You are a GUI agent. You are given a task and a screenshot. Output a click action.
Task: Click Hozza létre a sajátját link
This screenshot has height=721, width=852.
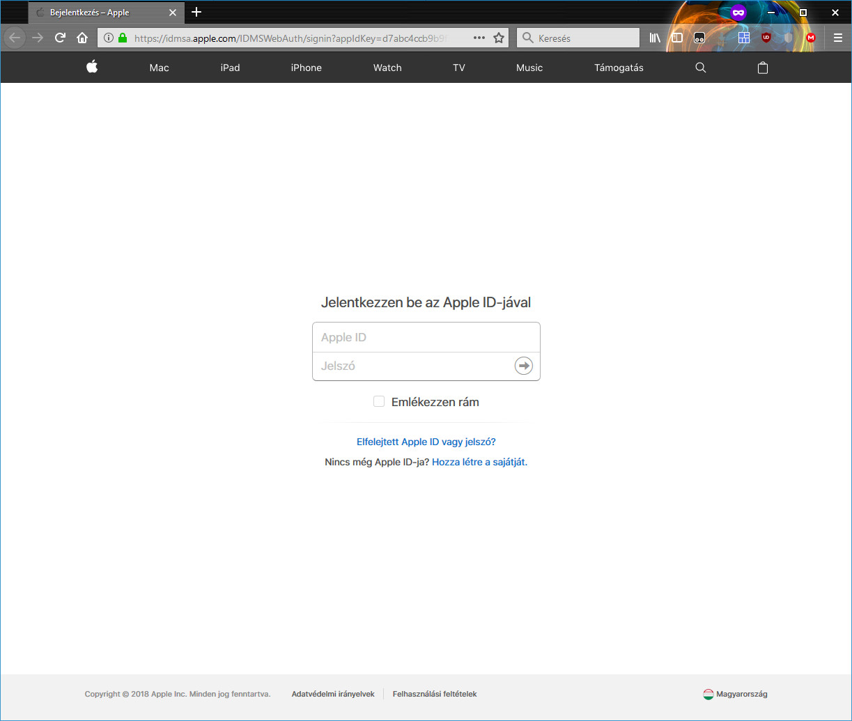(x=479, y=462)
